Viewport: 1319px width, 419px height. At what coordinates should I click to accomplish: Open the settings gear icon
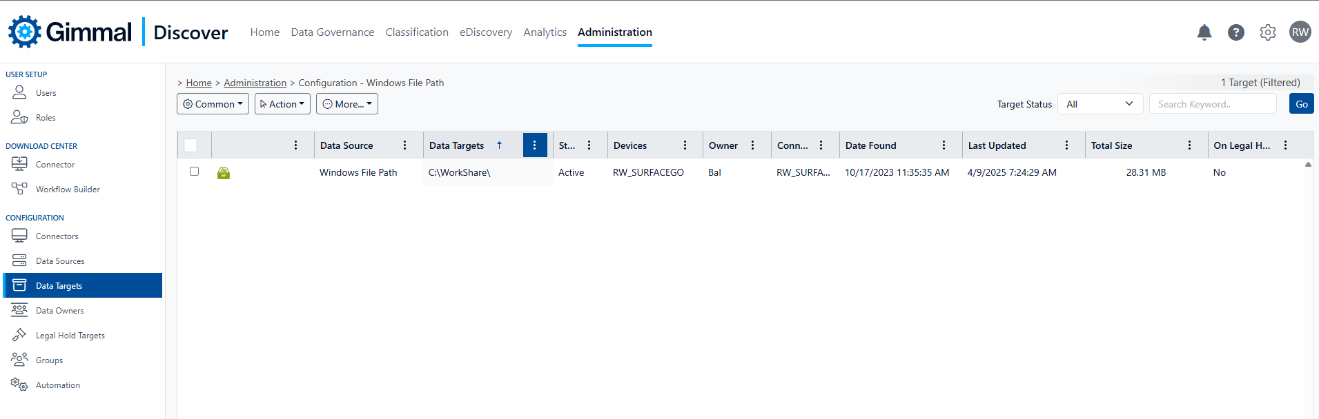1267,32
